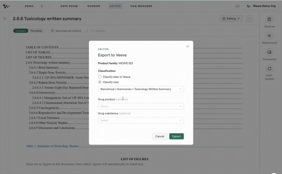Screen dimensions: 282x174
Task: Click the Auto Update icon
Action: (x=269, y=69)
